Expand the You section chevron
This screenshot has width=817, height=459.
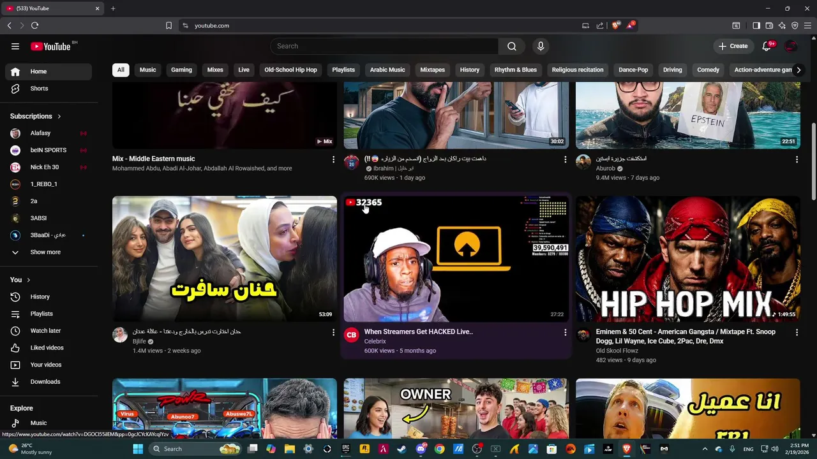click(28, 280)
